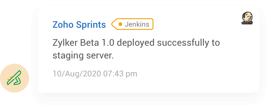Click the green Sprints logo glyph

[x=14, y=78]
